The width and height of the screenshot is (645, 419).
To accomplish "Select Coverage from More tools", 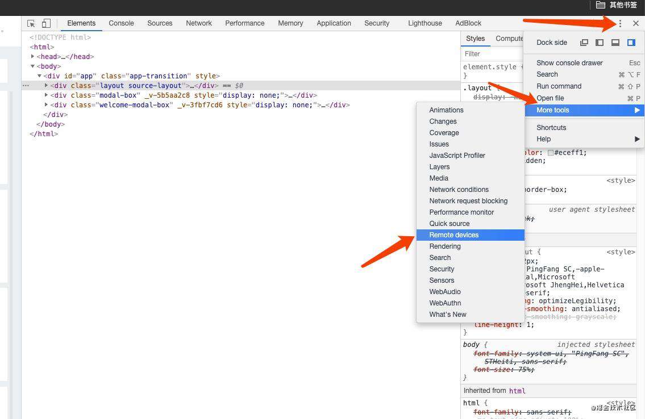I will [x=471, y=133].
